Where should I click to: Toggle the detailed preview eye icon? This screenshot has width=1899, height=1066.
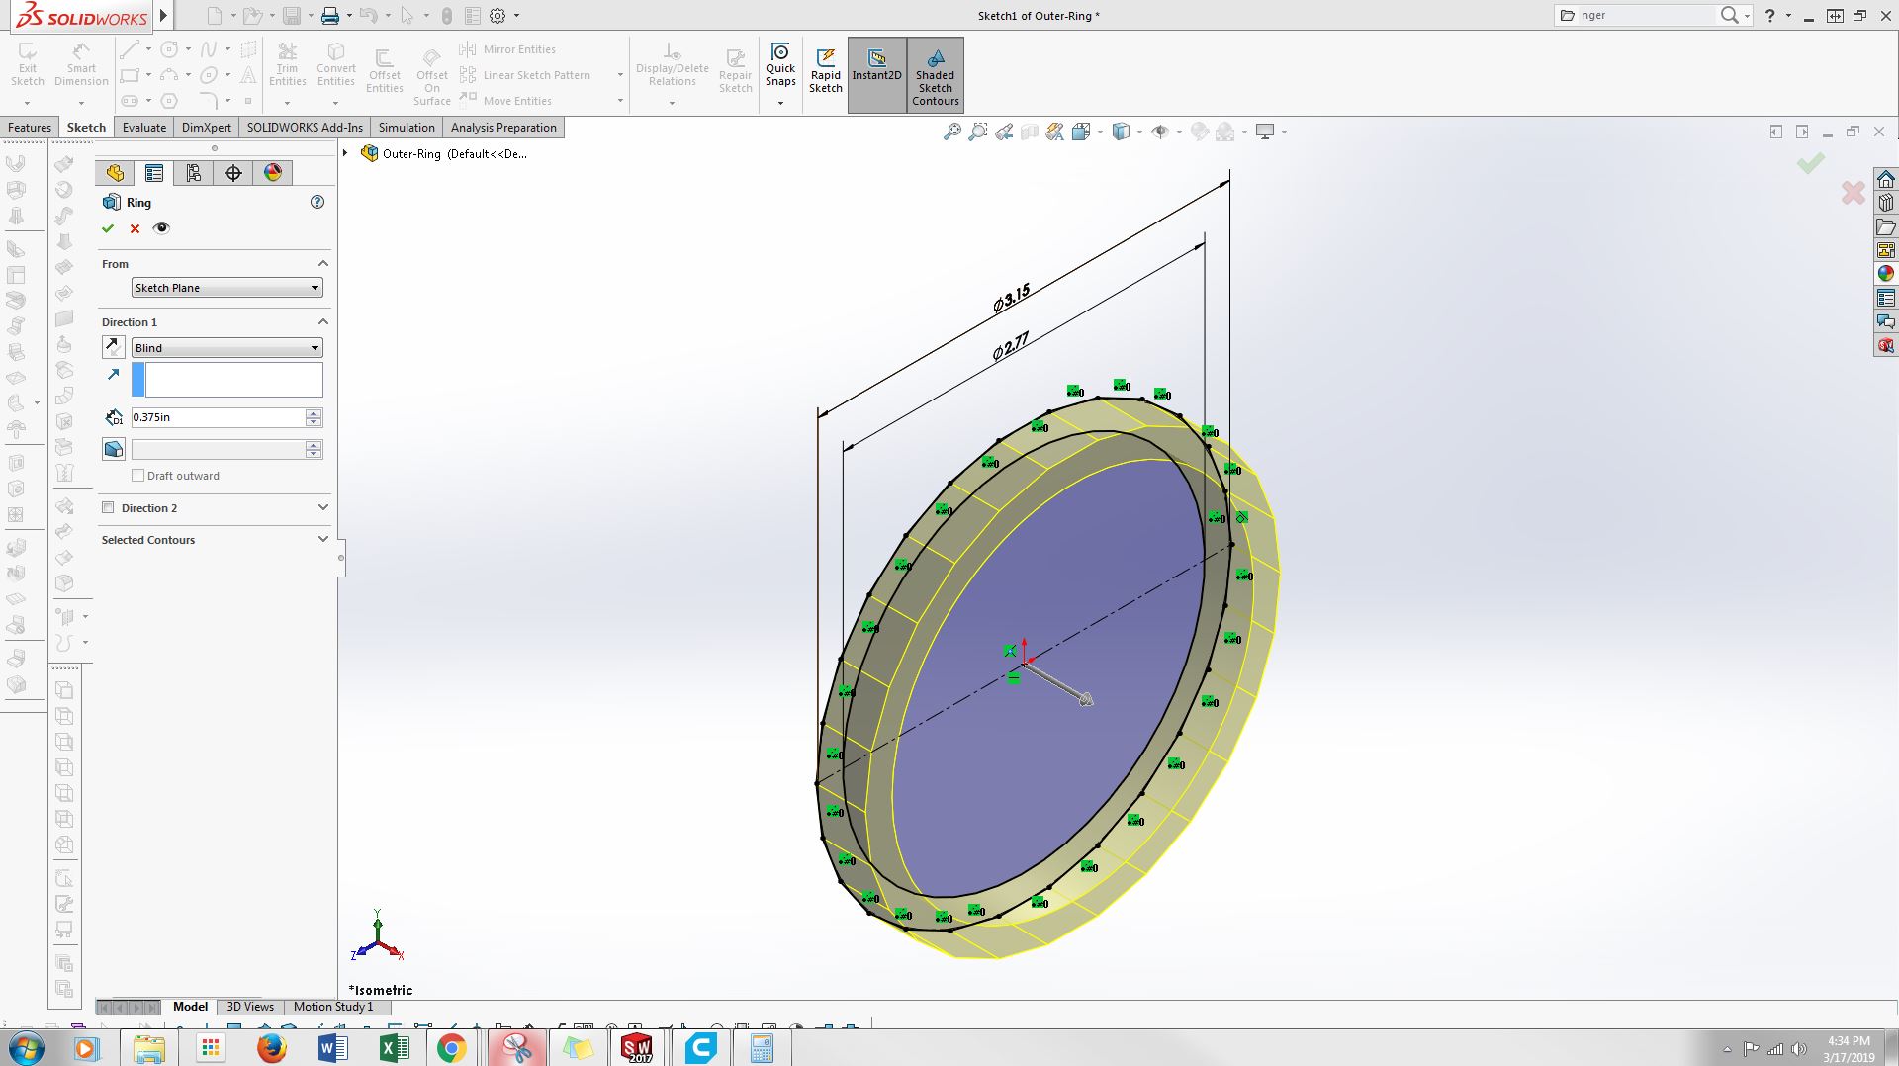(162, 228)
